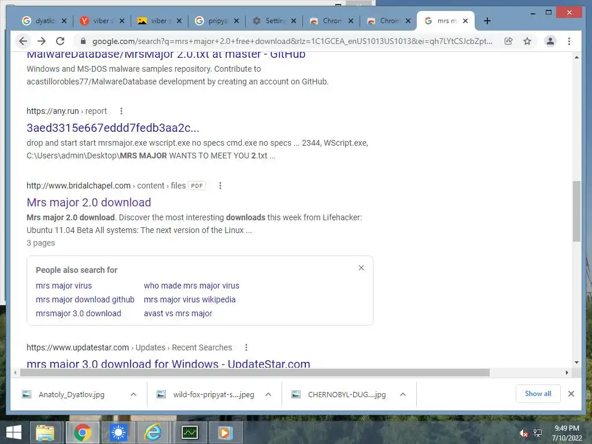Open downloaded CHERNOBYL-DUG jpg file
The height and width of the screenshot is (444, 592).
pyautogui.click(x=347, y=394)
